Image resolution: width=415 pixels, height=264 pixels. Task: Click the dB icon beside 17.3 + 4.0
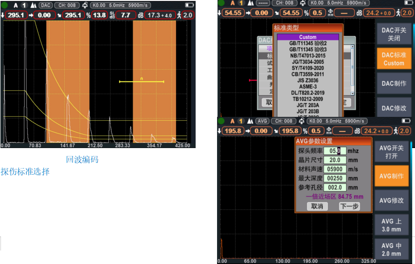[x=141, y=15]
